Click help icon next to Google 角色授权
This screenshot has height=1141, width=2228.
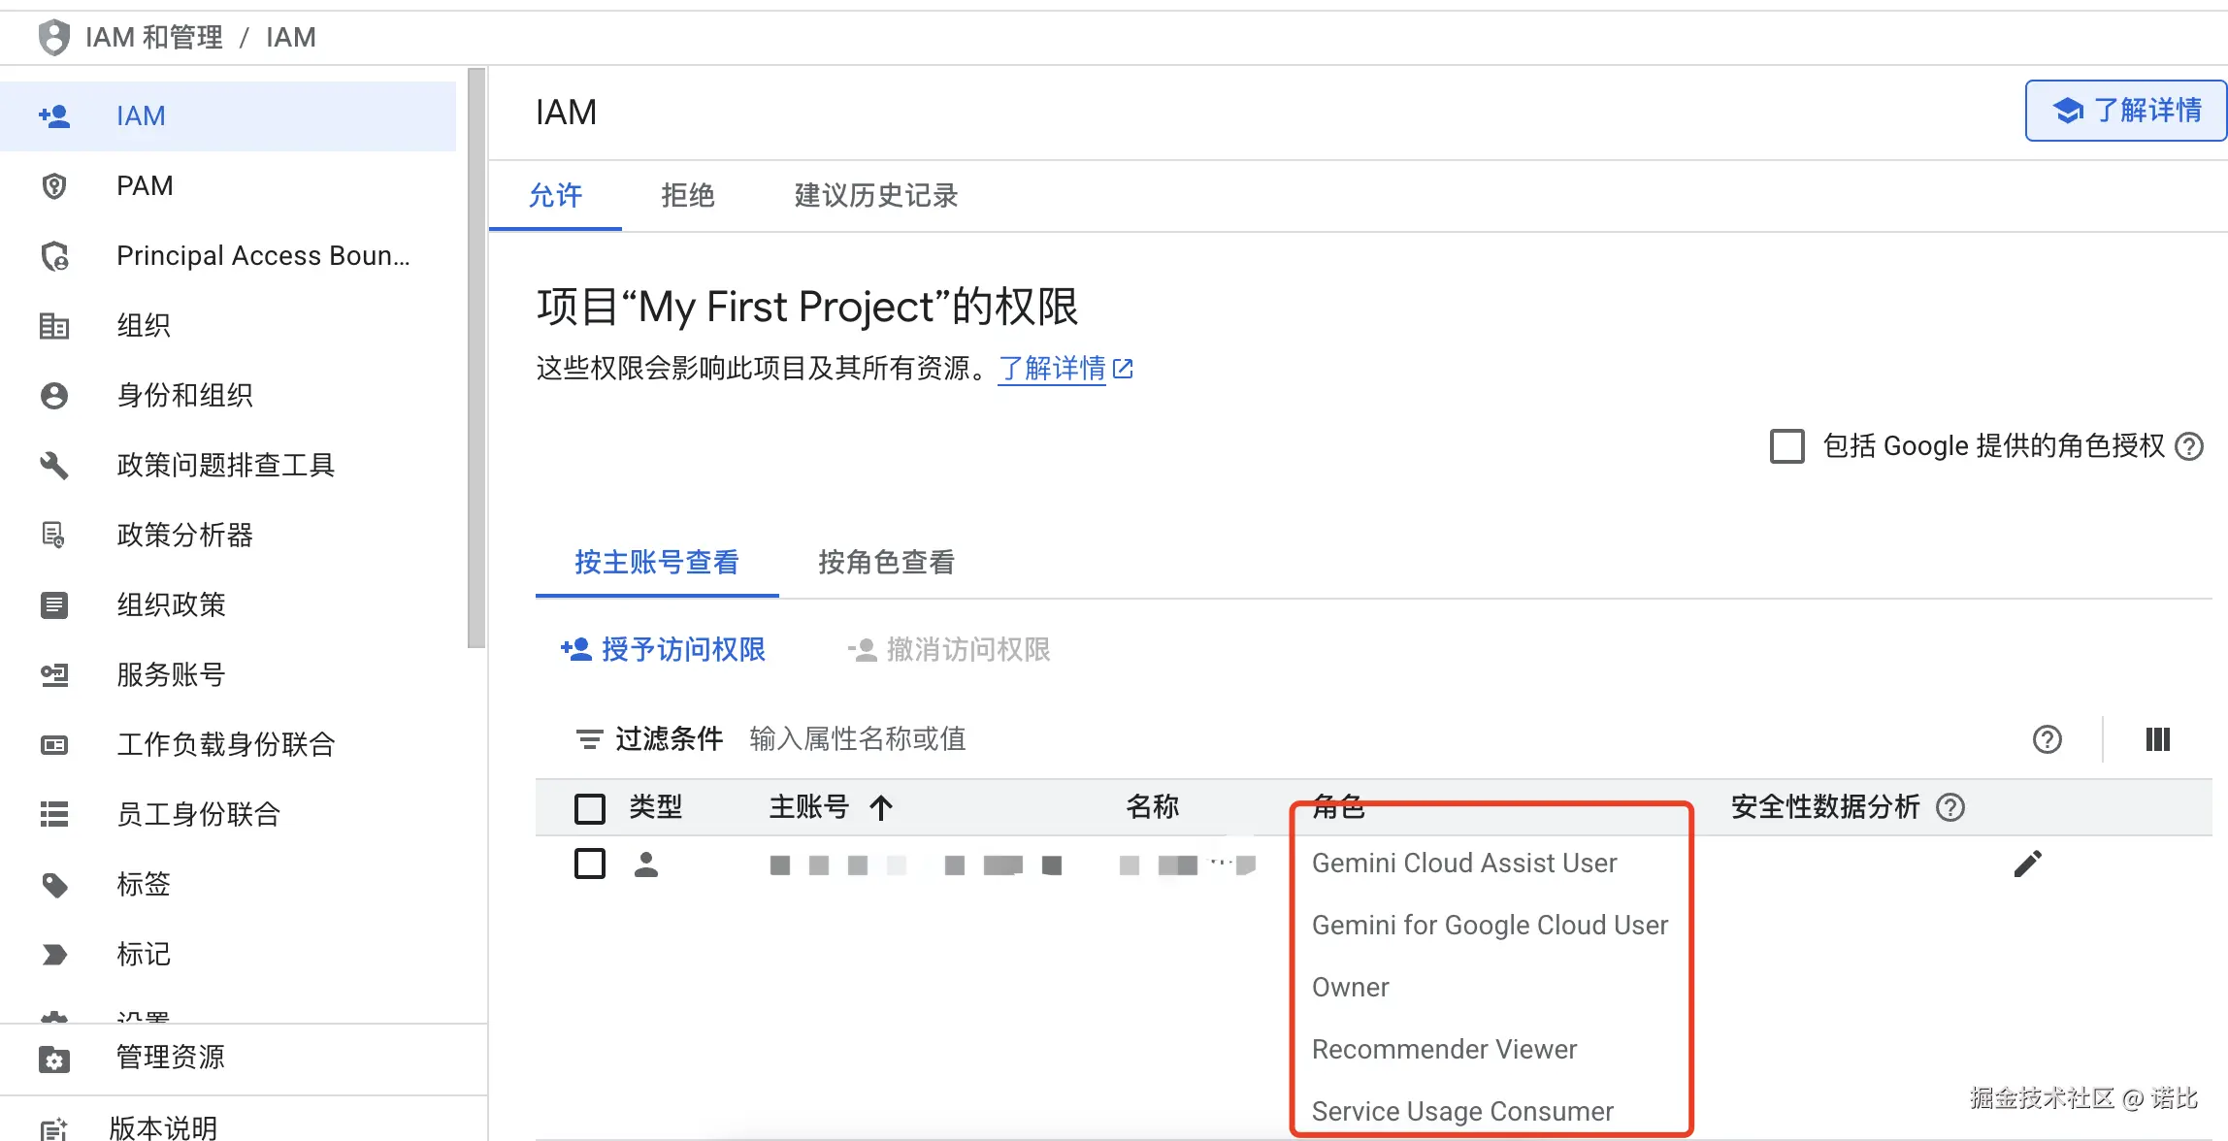coord(2189,446)
